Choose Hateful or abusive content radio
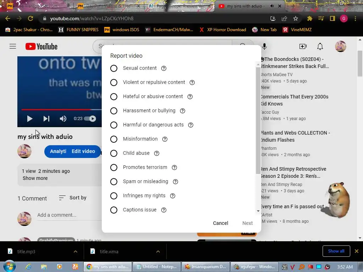 pyautogui.click(x=114, y=96)
